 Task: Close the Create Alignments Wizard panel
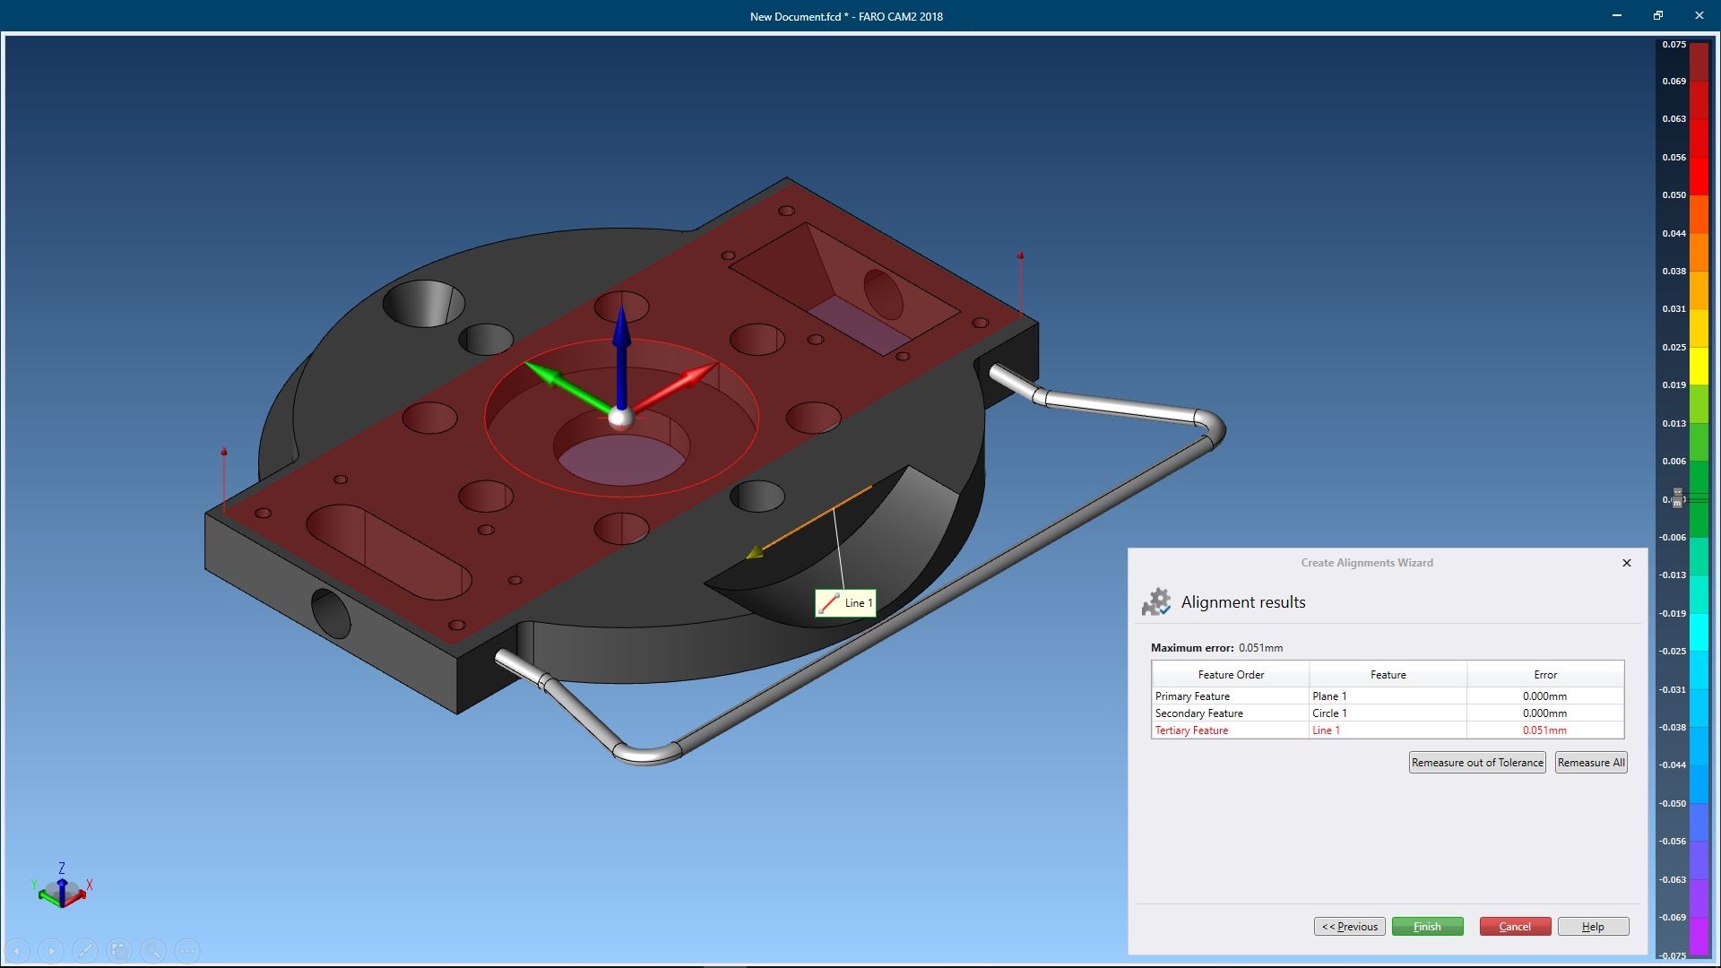pos(1627,563)
